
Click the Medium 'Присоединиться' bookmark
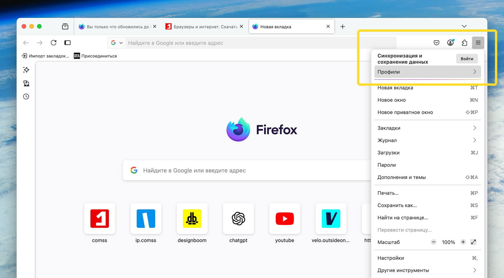click(x=95, y=56)
